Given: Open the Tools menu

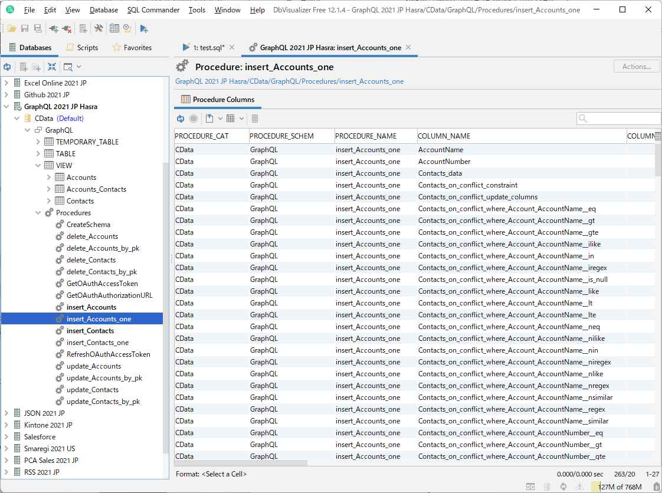Looking at the screenshot, I should click(196, 9).
